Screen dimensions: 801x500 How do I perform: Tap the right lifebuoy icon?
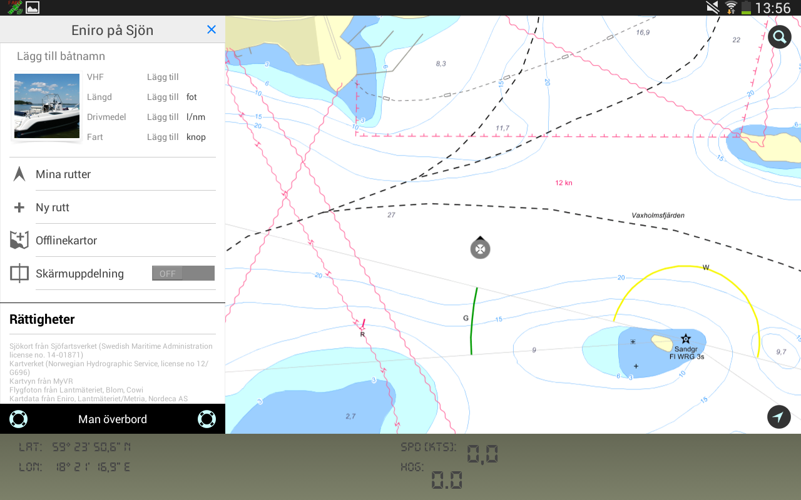(207, 419)
